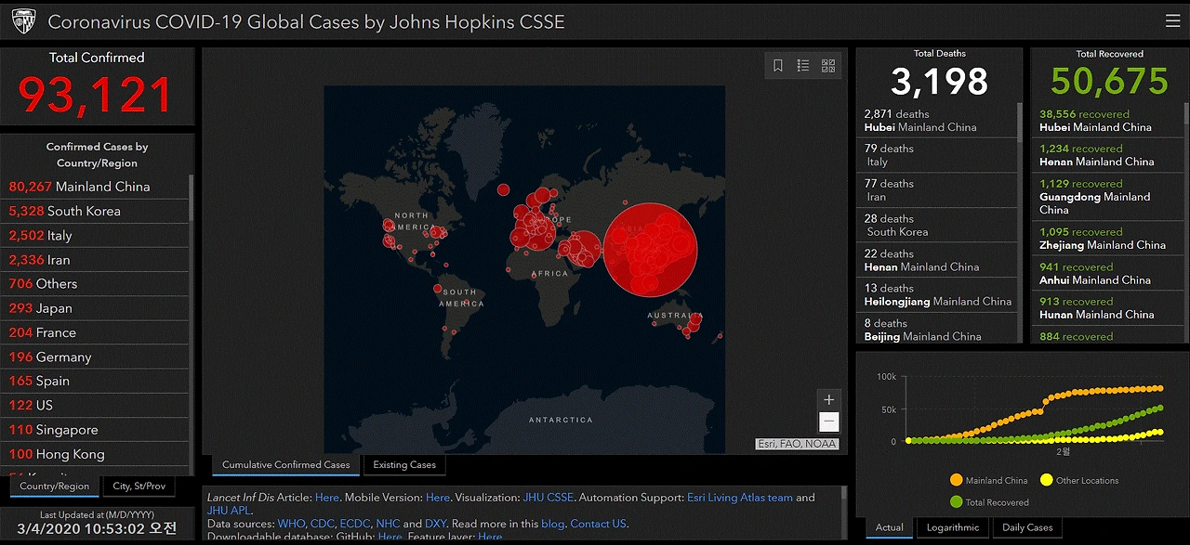The width and height of the screenshot is (1190, 545).
Task: Click the Total Recovered green legend dot
Action: coord(956,502)
